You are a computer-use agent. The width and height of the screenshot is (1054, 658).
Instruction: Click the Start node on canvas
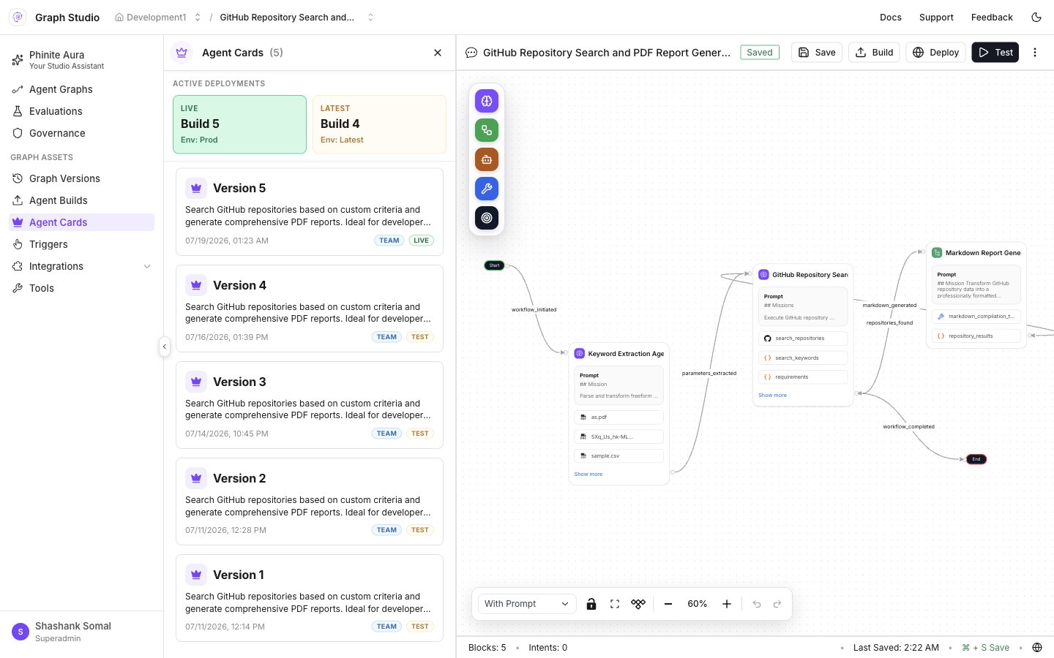tap(494, 265)
